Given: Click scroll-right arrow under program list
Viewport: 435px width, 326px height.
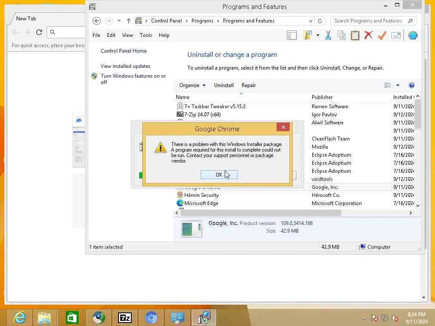Looking at the screenshot, I should tap(411, 213).
